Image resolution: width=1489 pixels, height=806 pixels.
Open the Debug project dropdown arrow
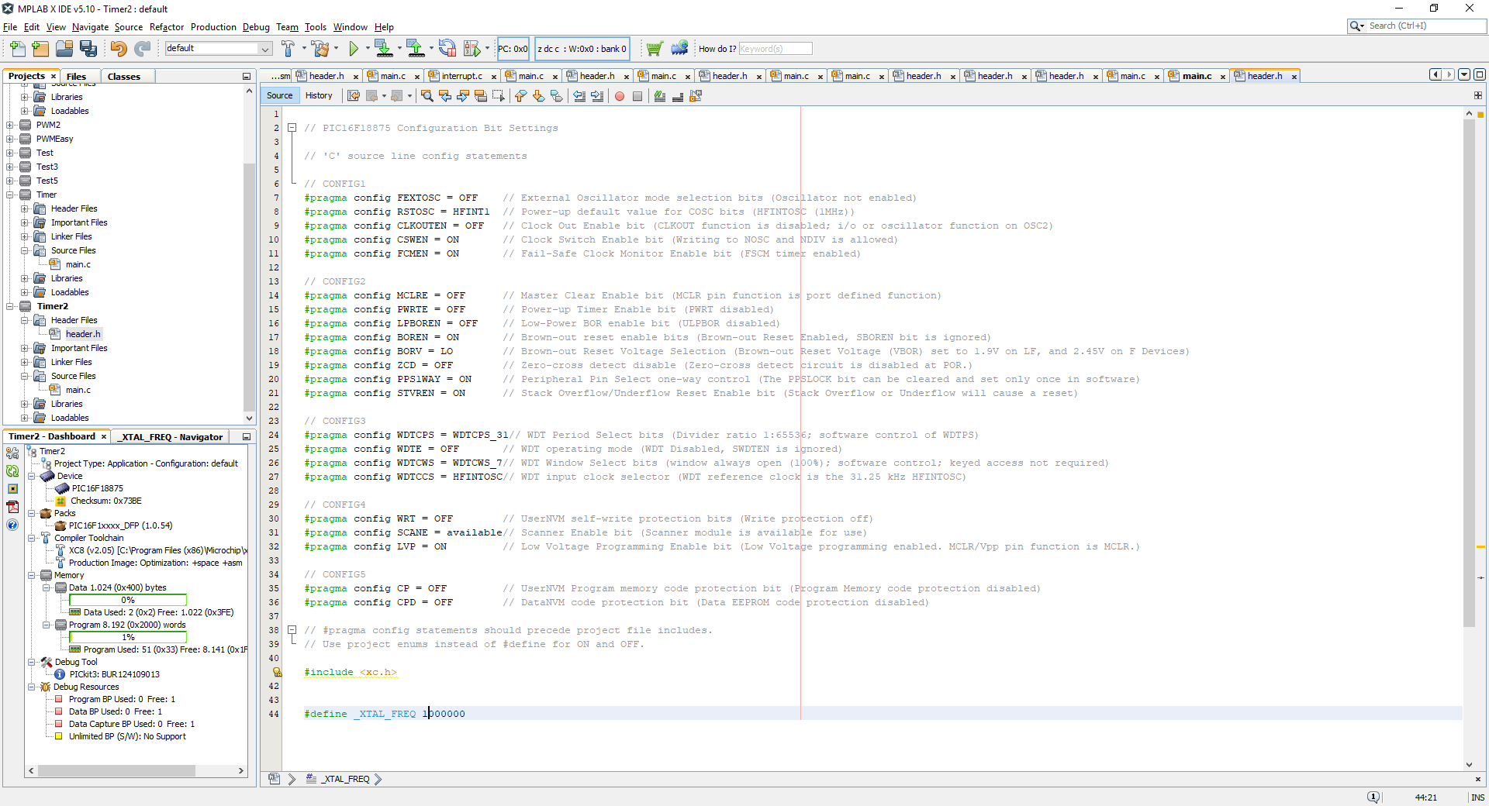click(487, 49)
